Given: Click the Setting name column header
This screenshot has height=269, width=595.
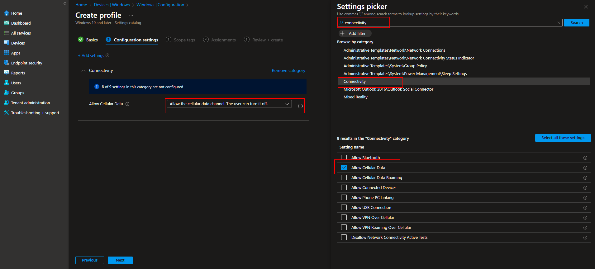Looking at the screenshot, I should 352,147.
